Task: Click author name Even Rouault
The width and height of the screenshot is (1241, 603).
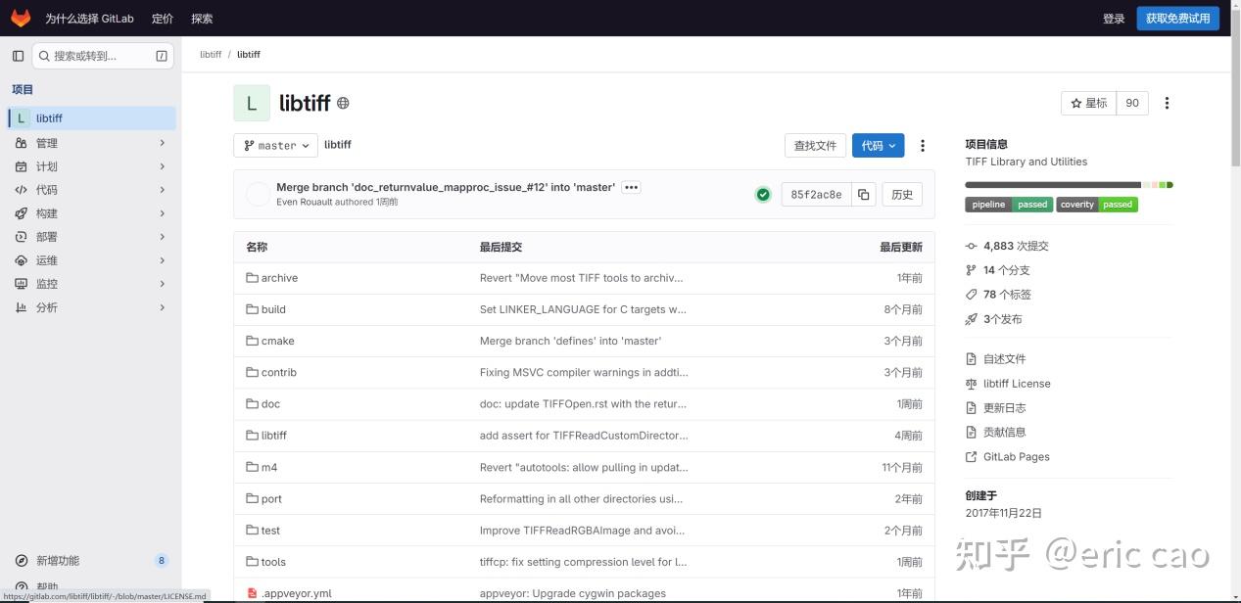Action: pos(305,202)
